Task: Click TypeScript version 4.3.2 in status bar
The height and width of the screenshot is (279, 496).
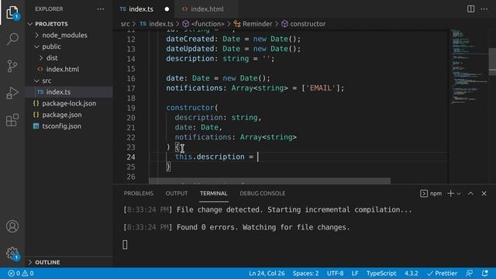Action: tap(412, 274)
